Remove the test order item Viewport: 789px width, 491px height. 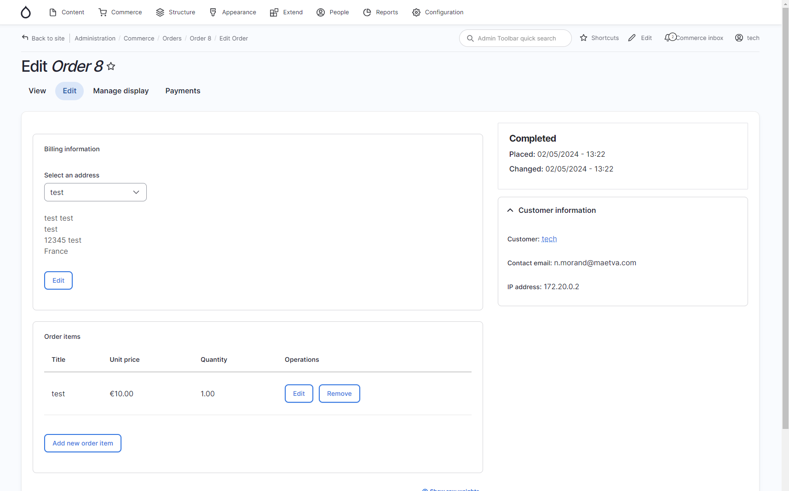tap(339, 394)
